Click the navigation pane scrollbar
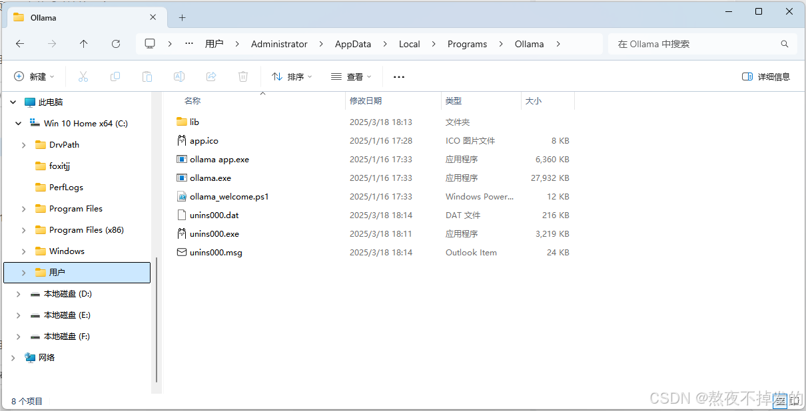The width and height of the screenshot is (806, 411). point(157,320)
